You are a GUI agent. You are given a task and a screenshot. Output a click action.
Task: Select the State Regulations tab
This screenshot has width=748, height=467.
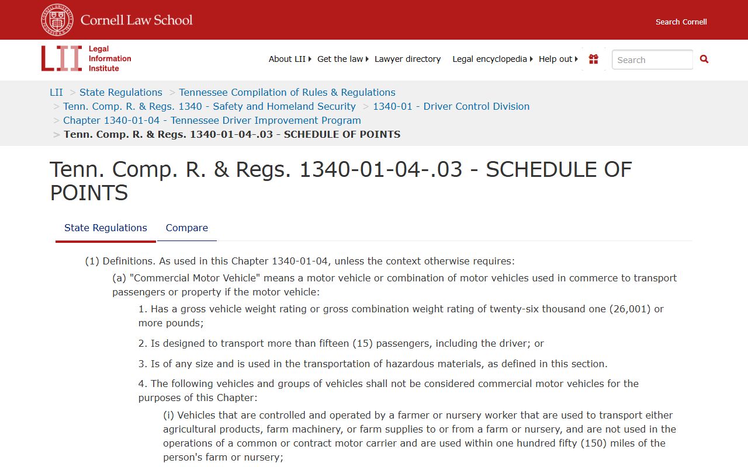(x=106, y=228)
